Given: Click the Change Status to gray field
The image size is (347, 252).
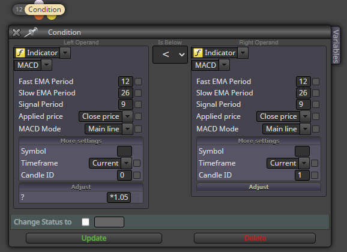Looking at the screenshot, I should (109, 222).
